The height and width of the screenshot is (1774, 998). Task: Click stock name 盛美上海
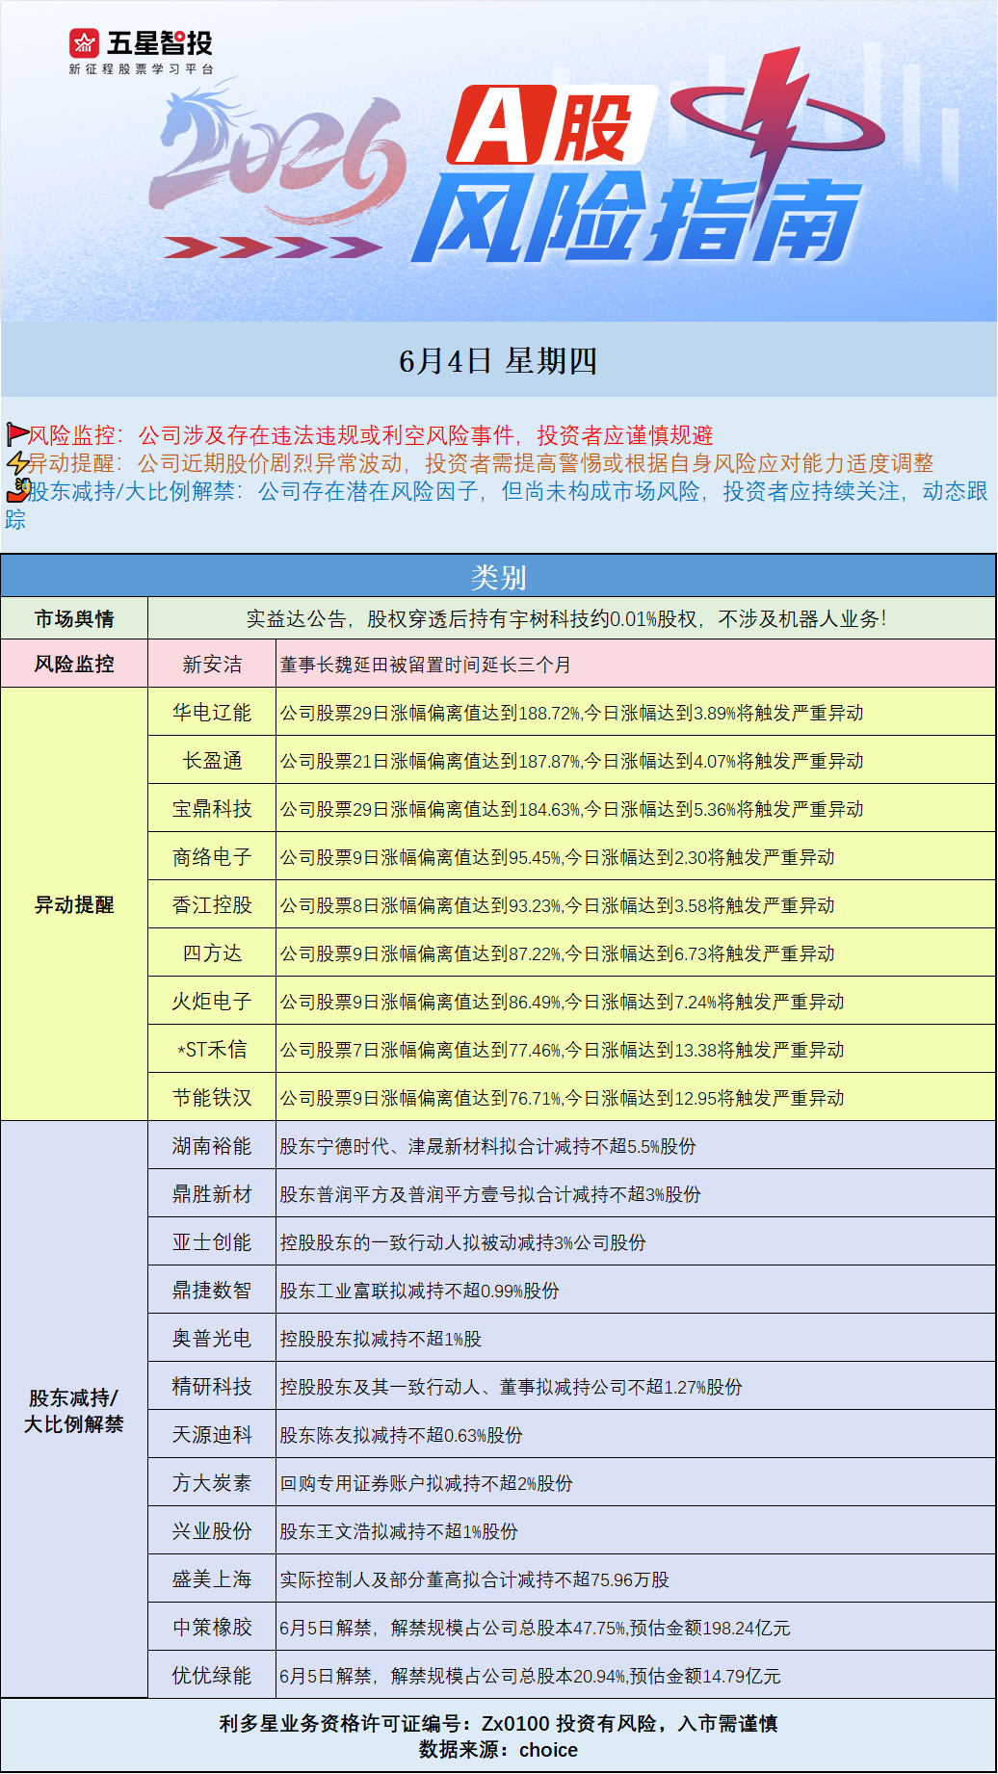point(212,1578)
